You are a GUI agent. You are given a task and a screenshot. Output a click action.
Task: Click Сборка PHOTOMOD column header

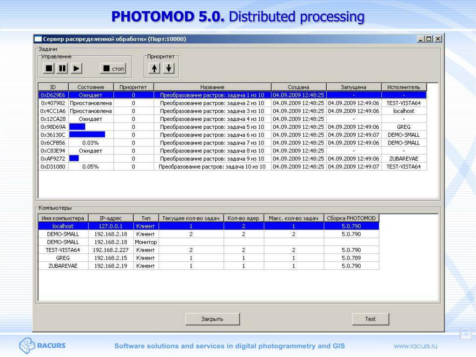click(x=351, y=218)
